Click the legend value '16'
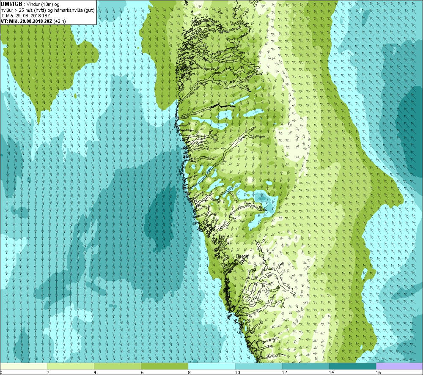This screenshot has height=375, width=423. [378, 372]
